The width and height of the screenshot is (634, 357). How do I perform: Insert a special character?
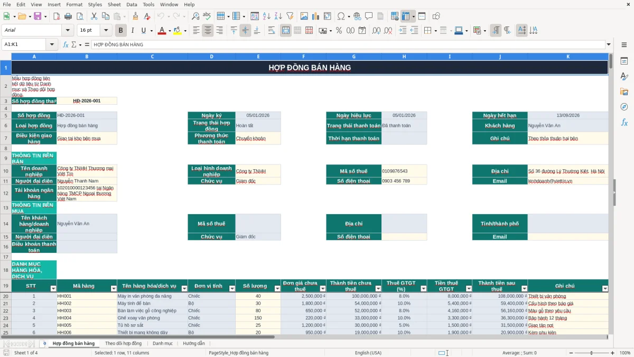(341, 16)
